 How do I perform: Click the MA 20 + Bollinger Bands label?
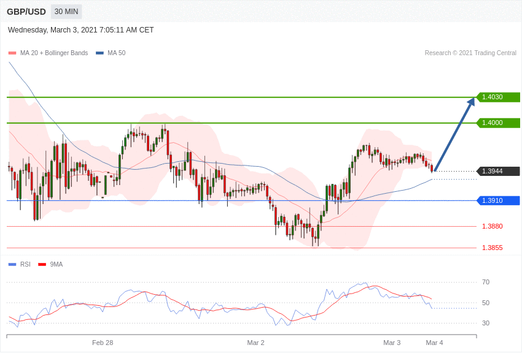[x=54, y=53]
